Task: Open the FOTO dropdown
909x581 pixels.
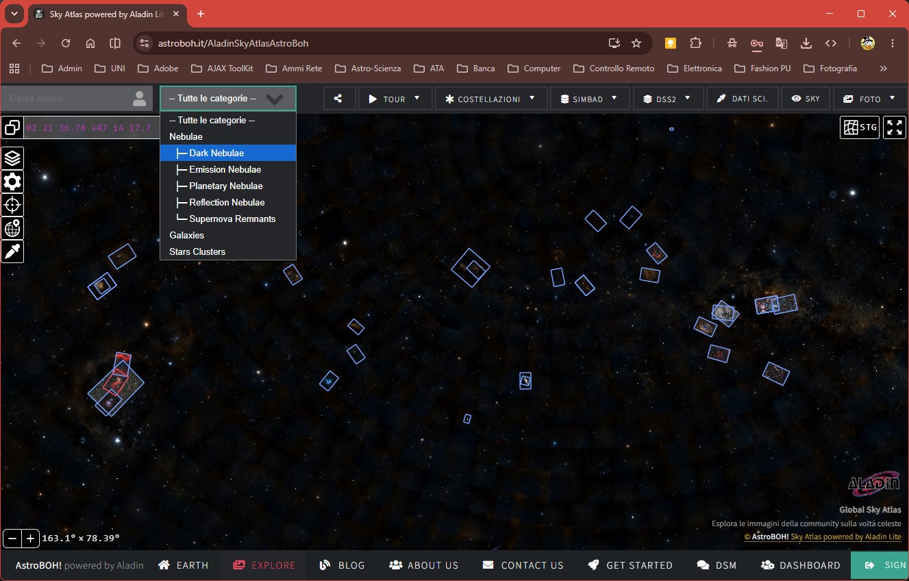Action: (x=871, y=99)
